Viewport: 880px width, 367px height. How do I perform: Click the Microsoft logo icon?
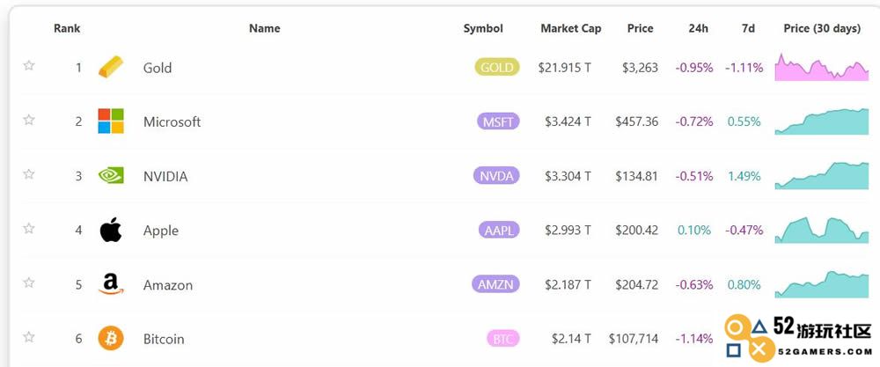(x=111, y=121)
